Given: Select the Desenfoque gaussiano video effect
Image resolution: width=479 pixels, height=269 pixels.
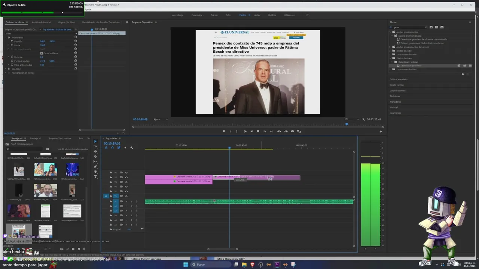Looking at the screenshot, I should (411, 66).
